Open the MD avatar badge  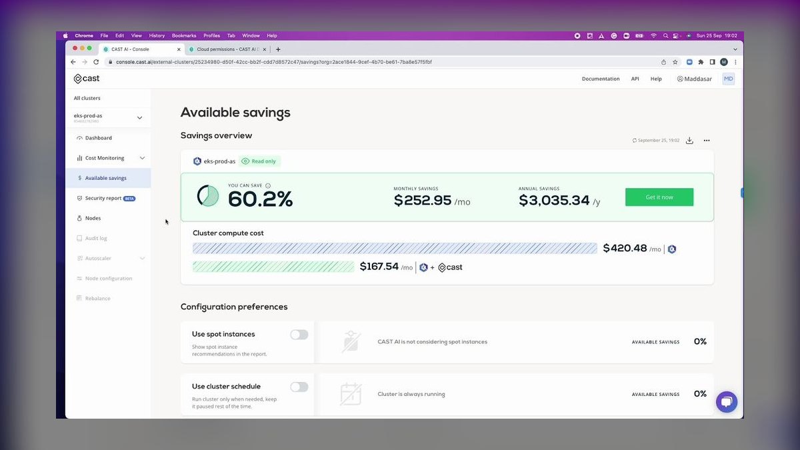[x=729, y=79]
